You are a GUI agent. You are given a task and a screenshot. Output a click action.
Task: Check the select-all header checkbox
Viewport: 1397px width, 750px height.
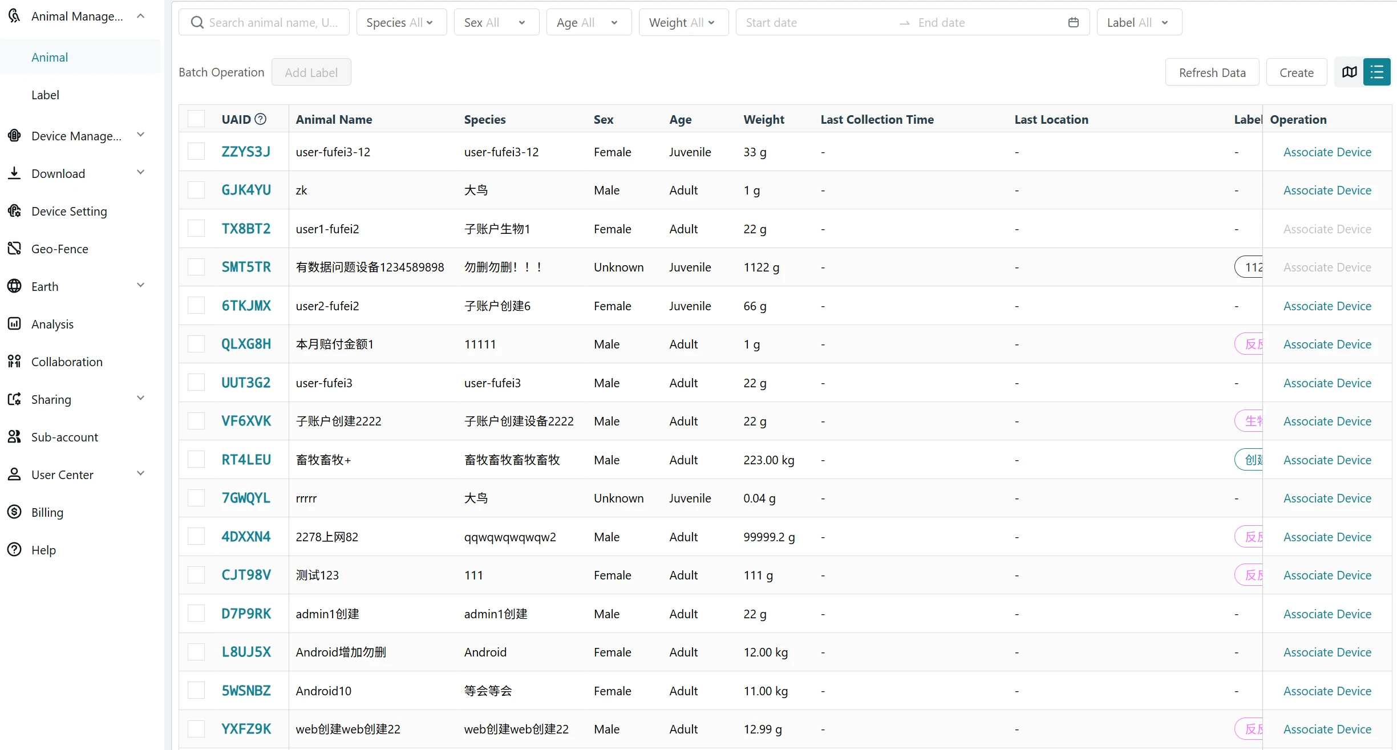pyautogui.click(x=196, y=119)
